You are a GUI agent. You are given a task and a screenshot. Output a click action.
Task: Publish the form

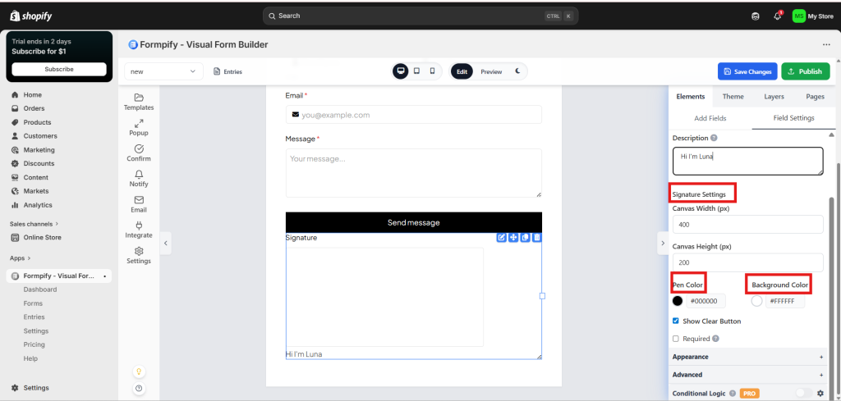click(805, 71)
